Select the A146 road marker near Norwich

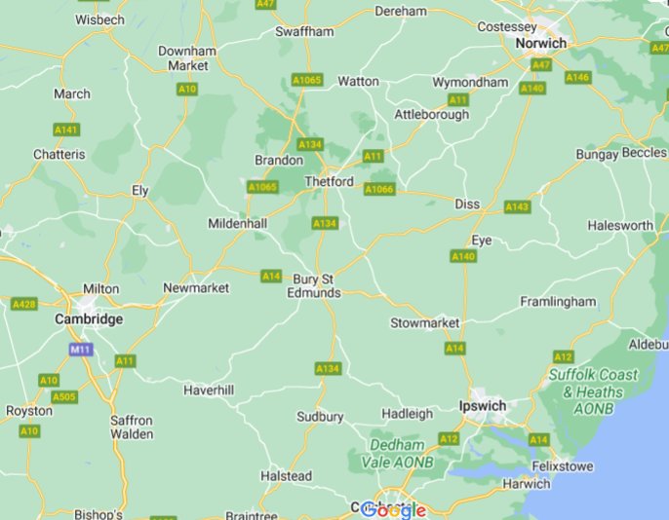coord(578,77)
